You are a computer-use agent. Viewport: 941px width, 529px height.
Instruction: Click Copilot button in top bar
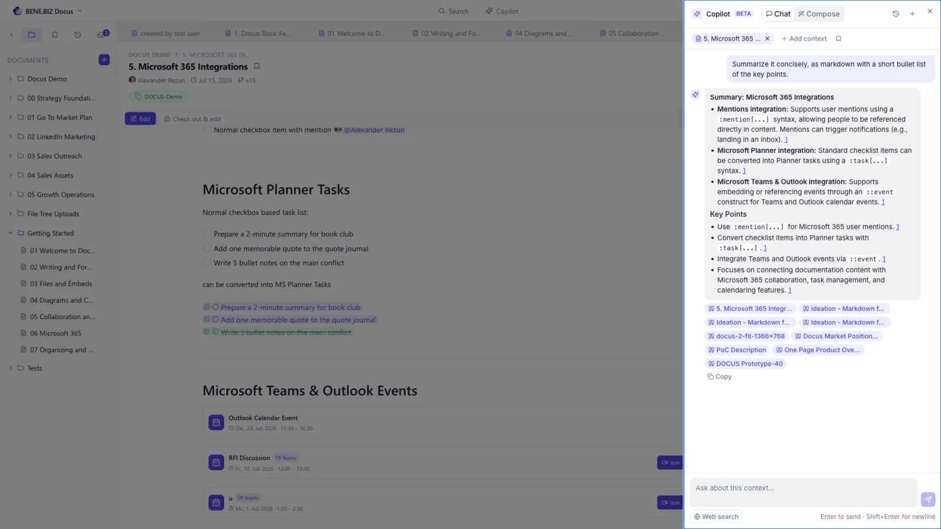point(502,11)
